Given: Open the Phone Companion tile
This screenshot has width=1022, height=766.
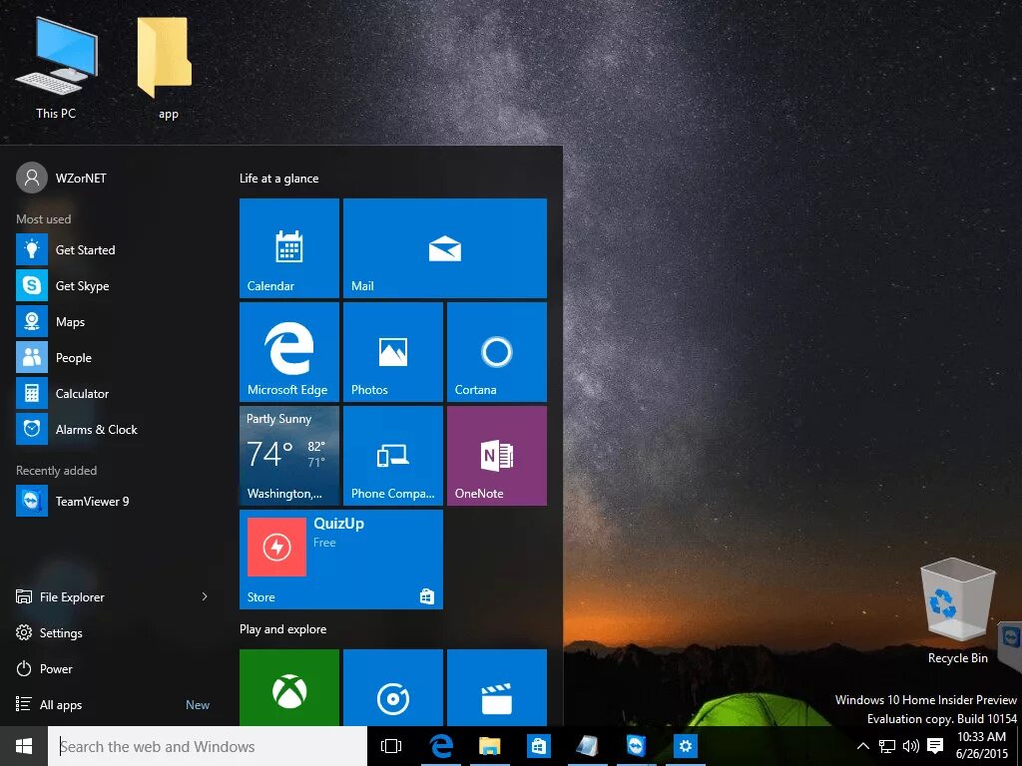Looking at the screenshot, I should [393, 455].
